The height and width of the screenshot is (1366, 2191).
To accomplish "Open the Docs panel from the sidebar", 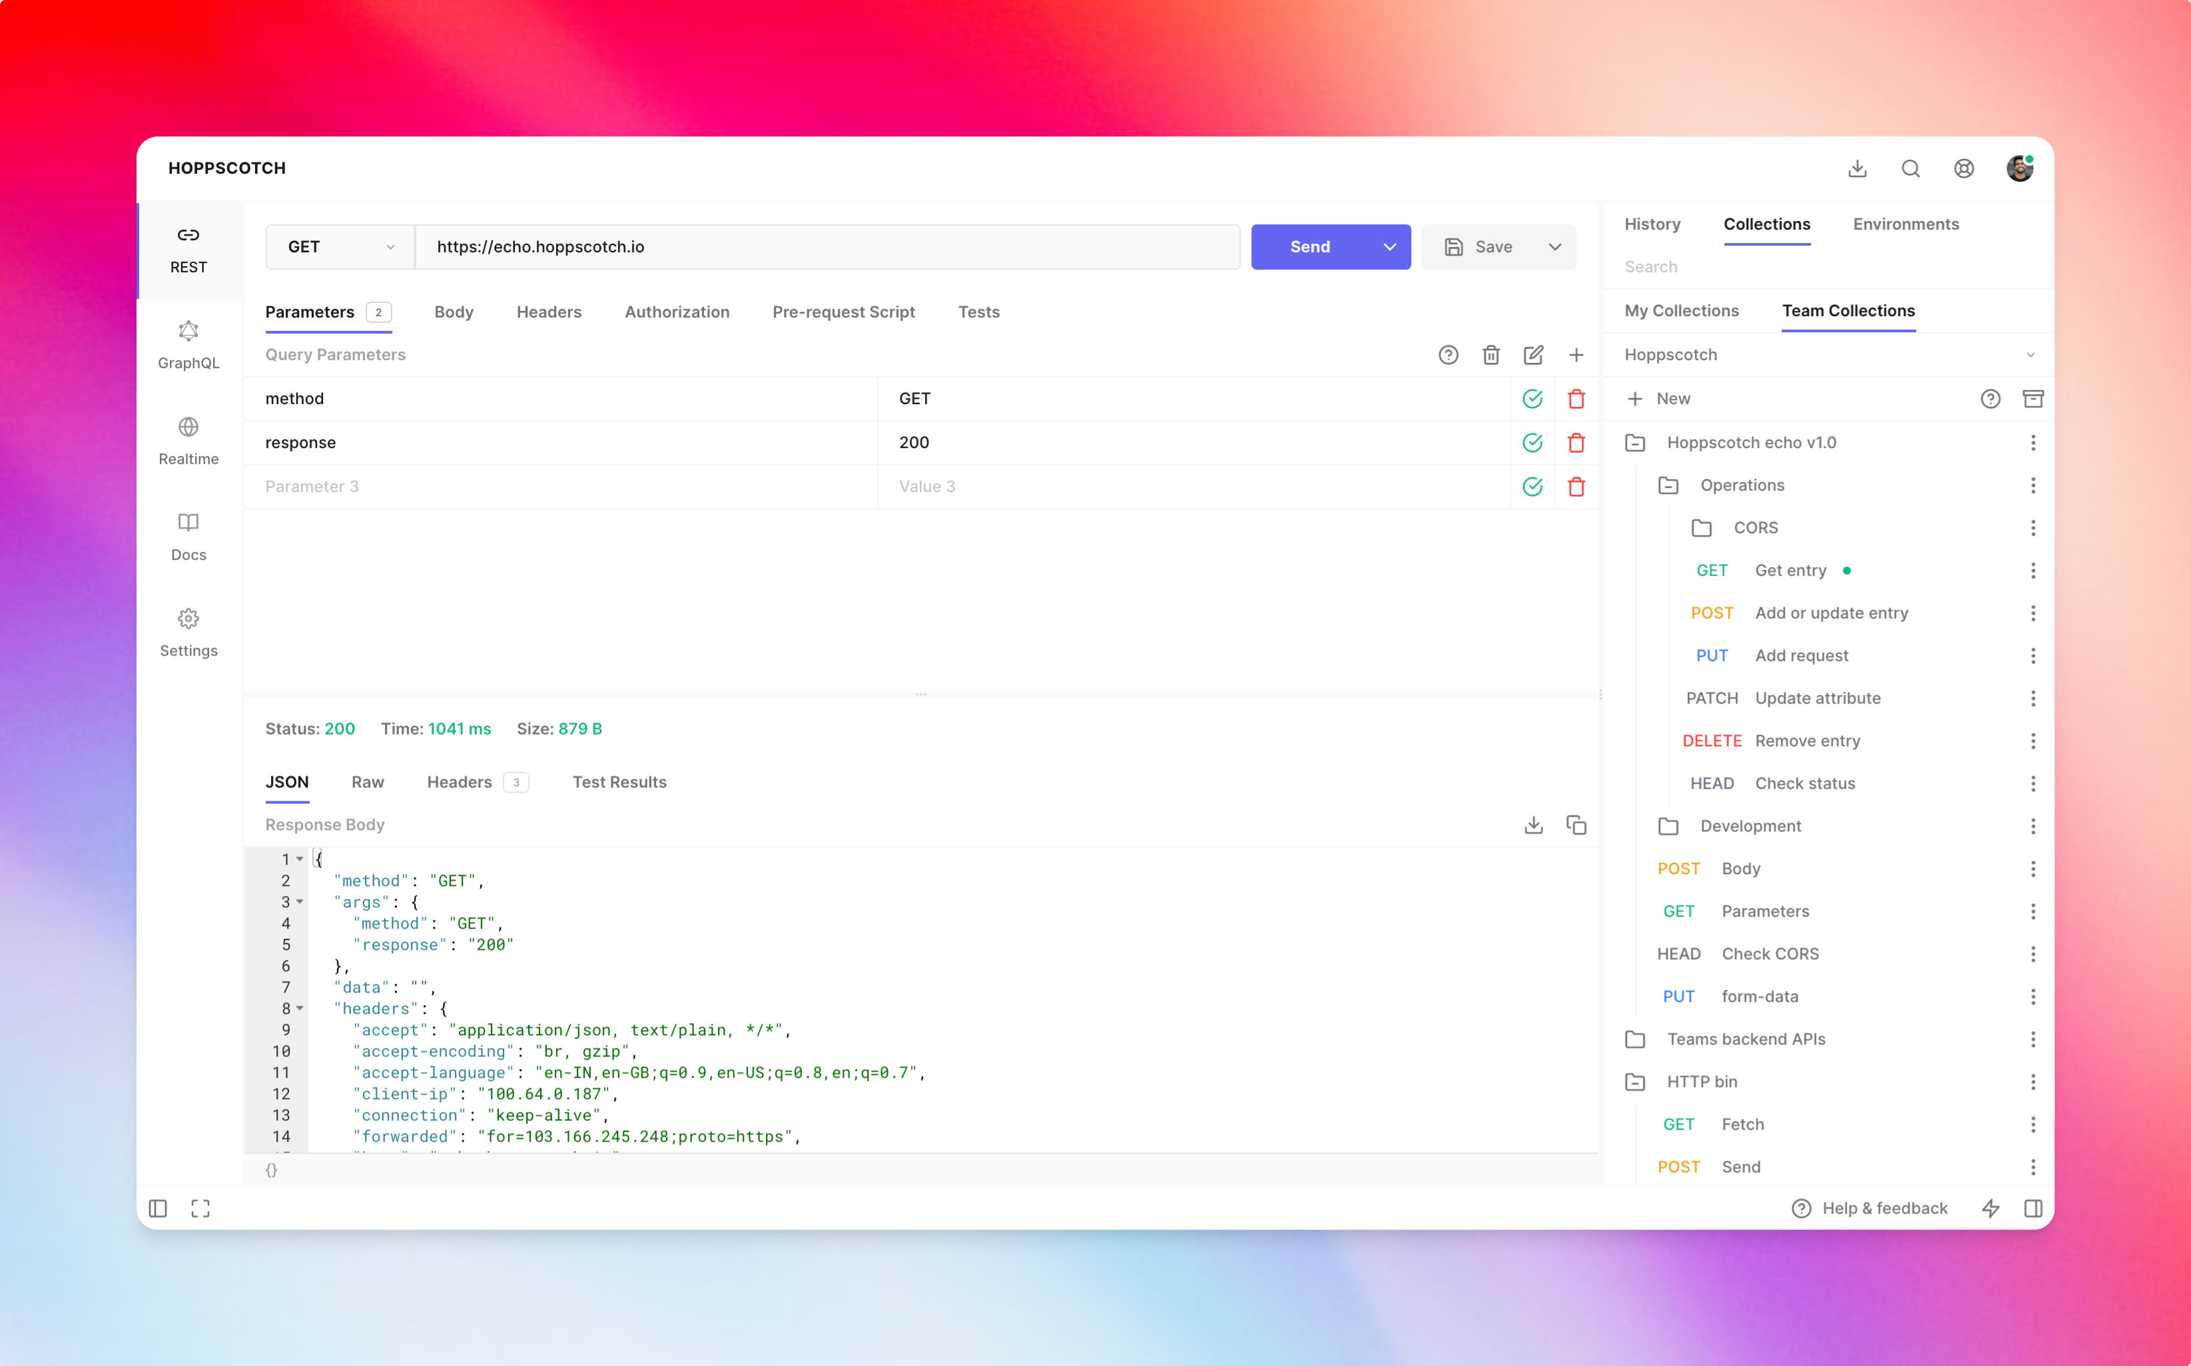I will point(188,537).
